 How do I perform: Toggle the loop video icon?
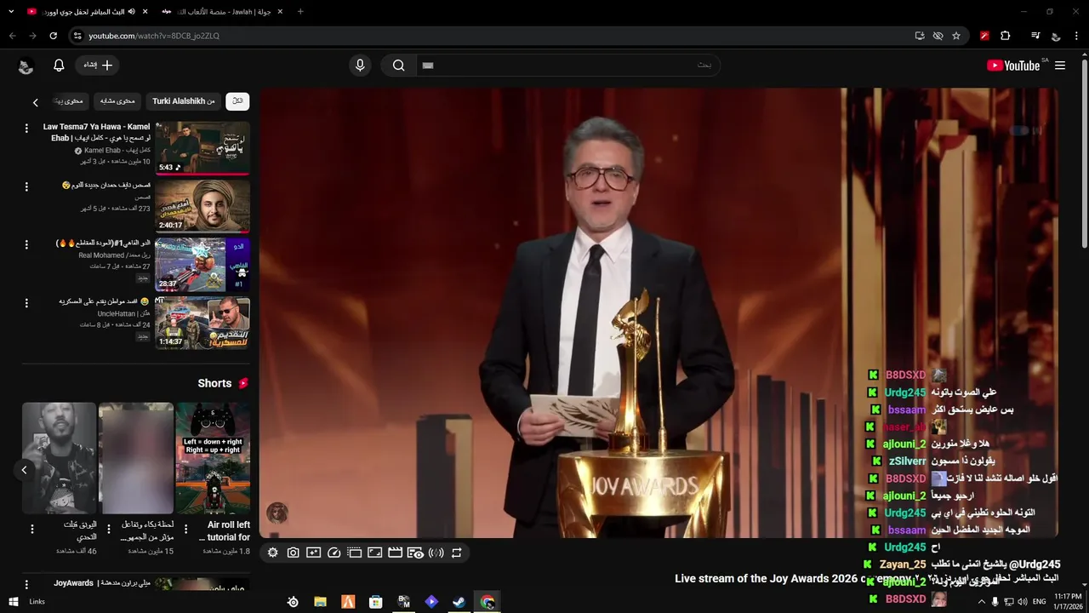pyautogui.click(x=456, y=553)
